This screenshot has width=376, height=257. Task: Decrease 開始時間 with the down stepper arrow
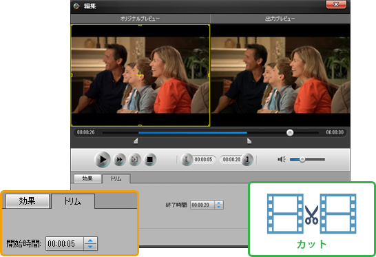coord(90,247)
